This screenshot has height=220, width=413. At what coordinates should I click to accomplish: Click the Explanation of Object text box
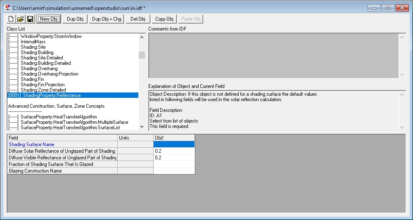click(277, 110)
